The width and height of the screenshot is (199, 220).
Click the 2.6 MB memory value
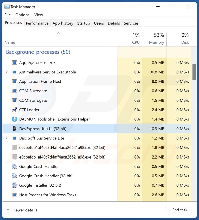[x=158, y=195]
